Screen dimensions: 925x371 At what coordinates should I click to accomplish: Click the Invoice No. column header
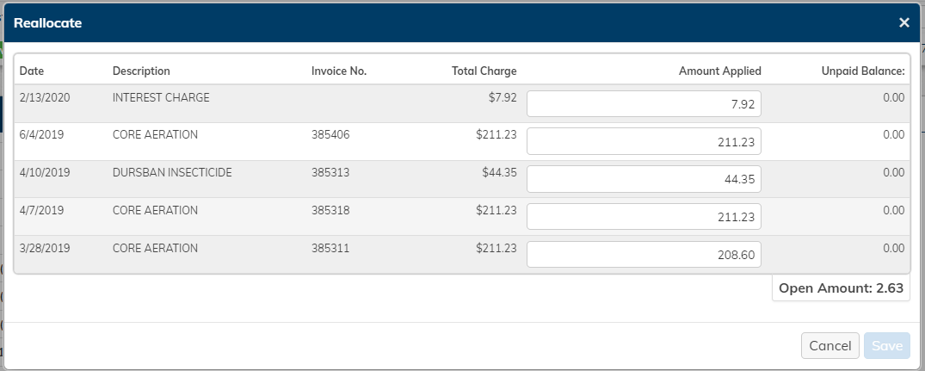(x=339, y=71)
